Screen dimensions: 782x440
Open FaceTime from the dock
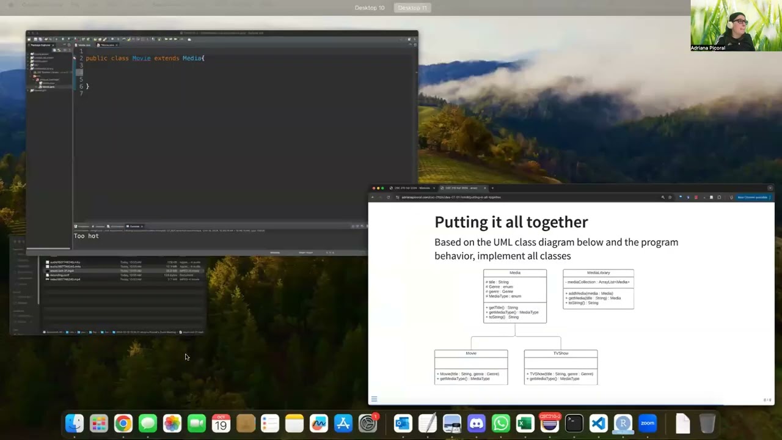point(197,423)
